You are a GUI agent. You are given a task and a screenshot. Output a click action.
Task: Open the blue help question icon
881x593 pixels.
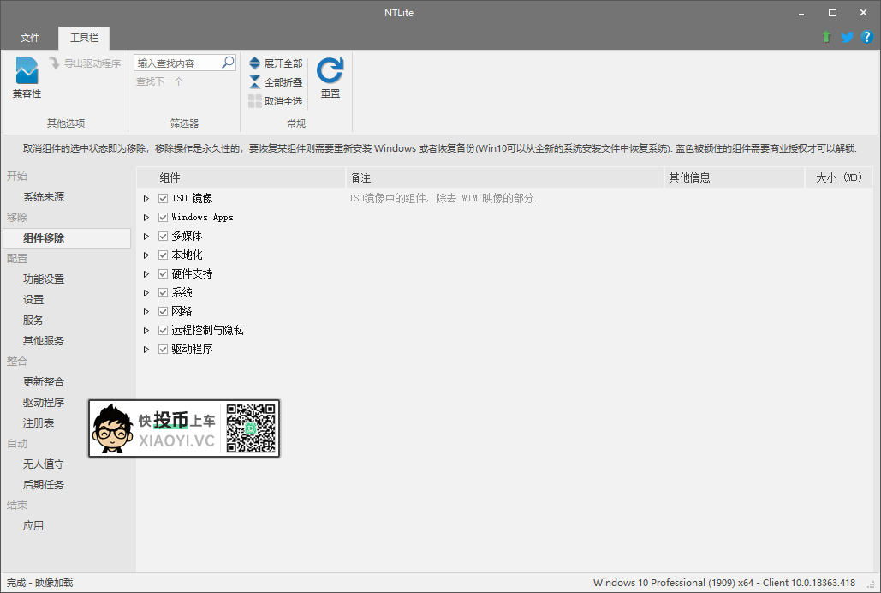coord(866,38)
